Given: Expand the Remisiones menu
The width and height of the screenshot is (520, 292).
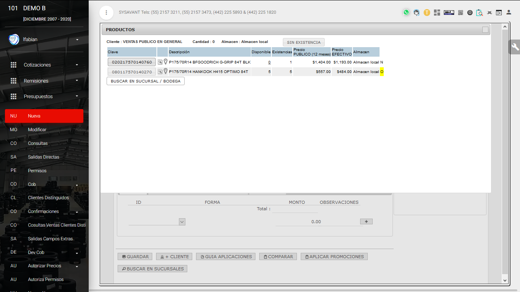Looking at the screenshot, I should coord(77,81).
